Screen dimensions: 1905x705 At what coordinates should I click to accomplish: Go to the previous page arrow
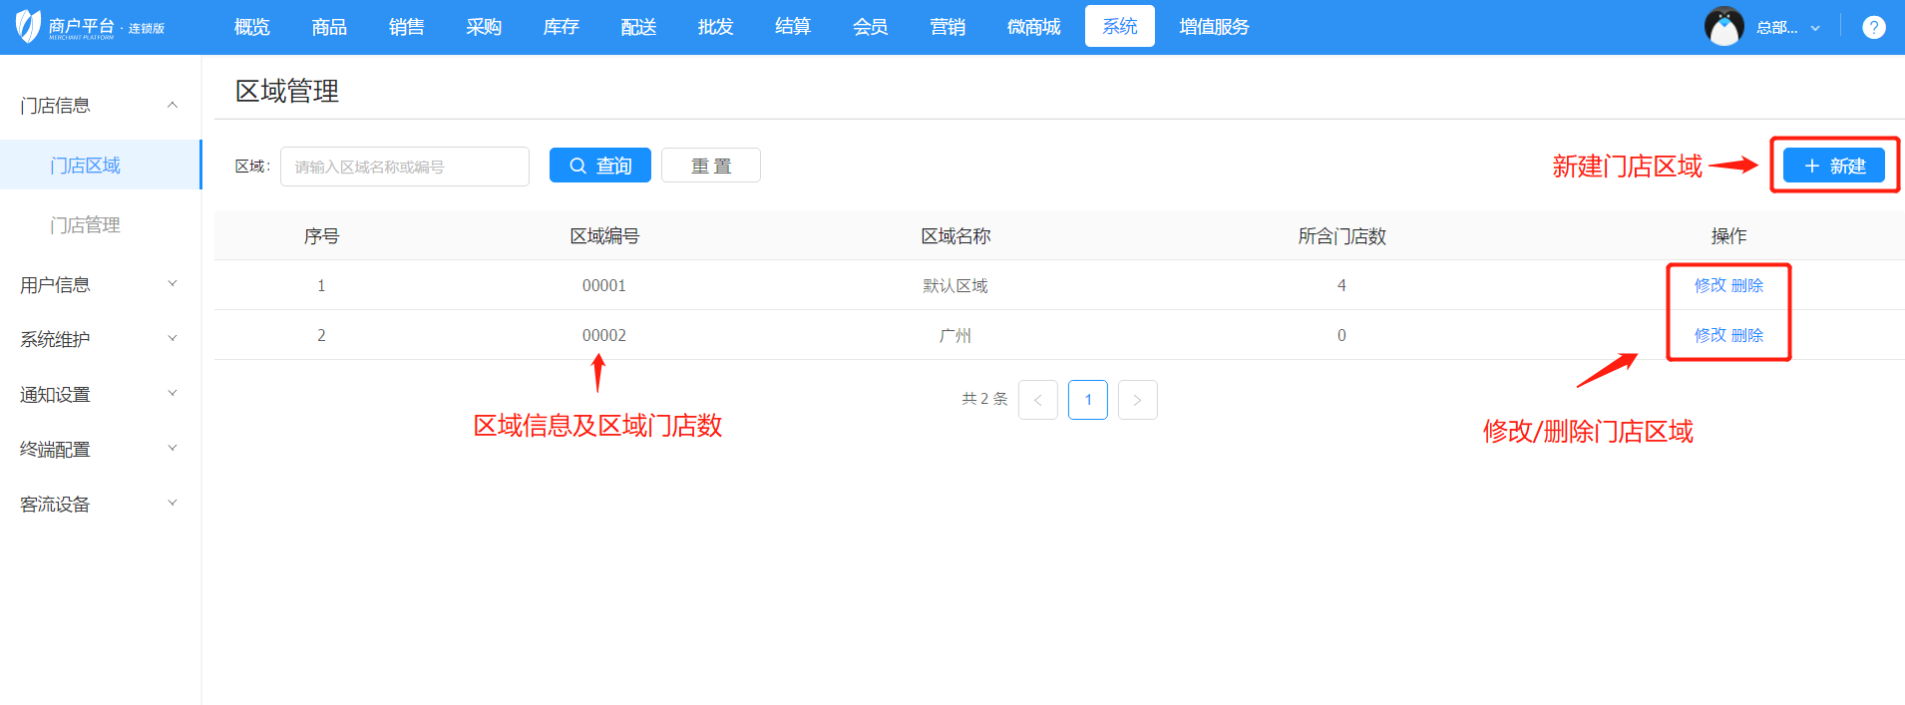point(1037,400)
